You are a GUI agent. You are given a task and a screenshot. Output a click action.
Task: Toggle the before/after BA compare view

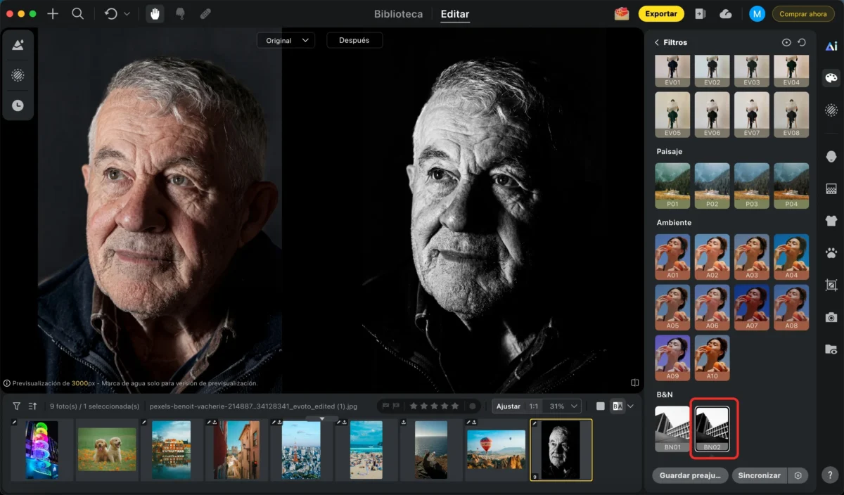tap(618, 406)
